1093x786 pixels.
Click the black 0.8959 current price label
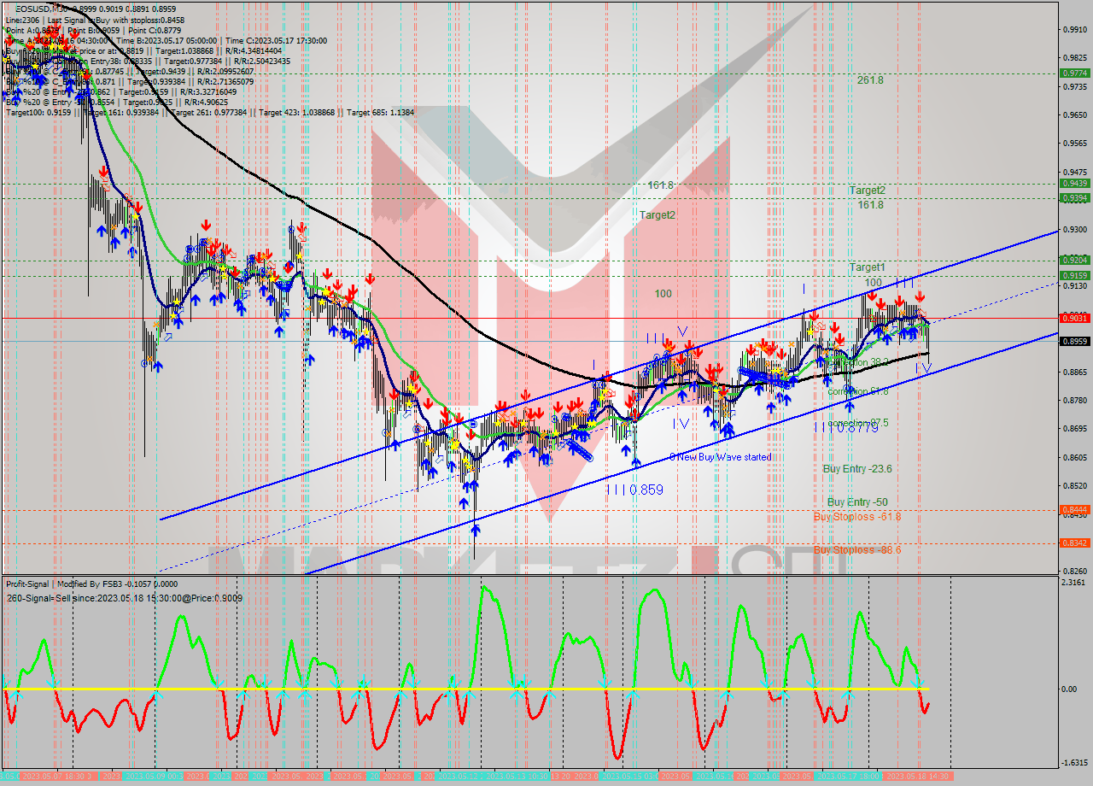click(x=1073, y=341)
